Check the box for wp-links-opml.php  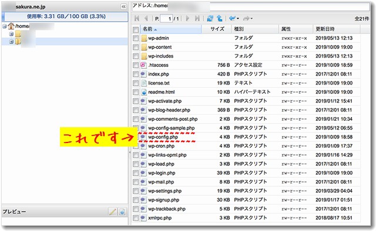click(x=136, y=155)
